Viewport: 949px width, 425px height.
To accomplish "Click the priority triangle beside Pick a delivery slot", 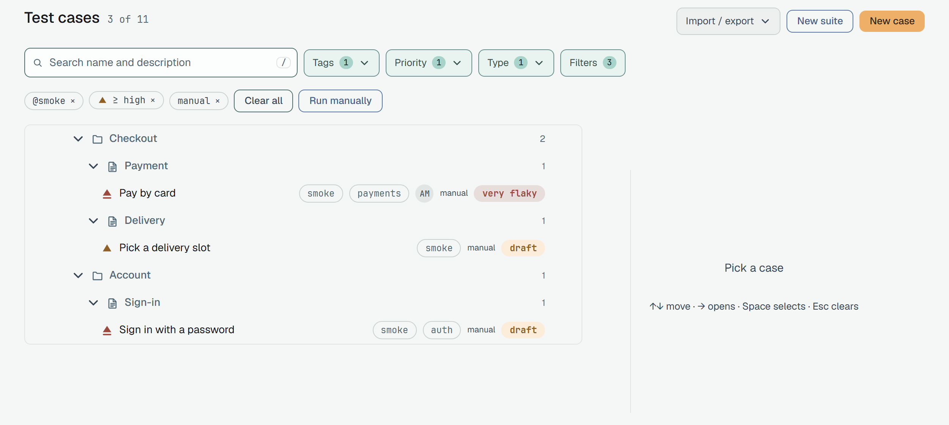I will pos(107,248).
